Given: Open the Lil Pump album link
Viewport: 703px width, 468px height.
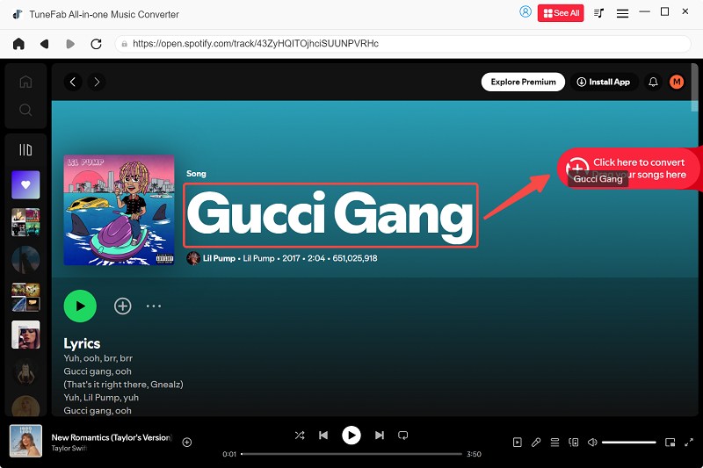Looking at the screenshot, I should click(258, 258).
